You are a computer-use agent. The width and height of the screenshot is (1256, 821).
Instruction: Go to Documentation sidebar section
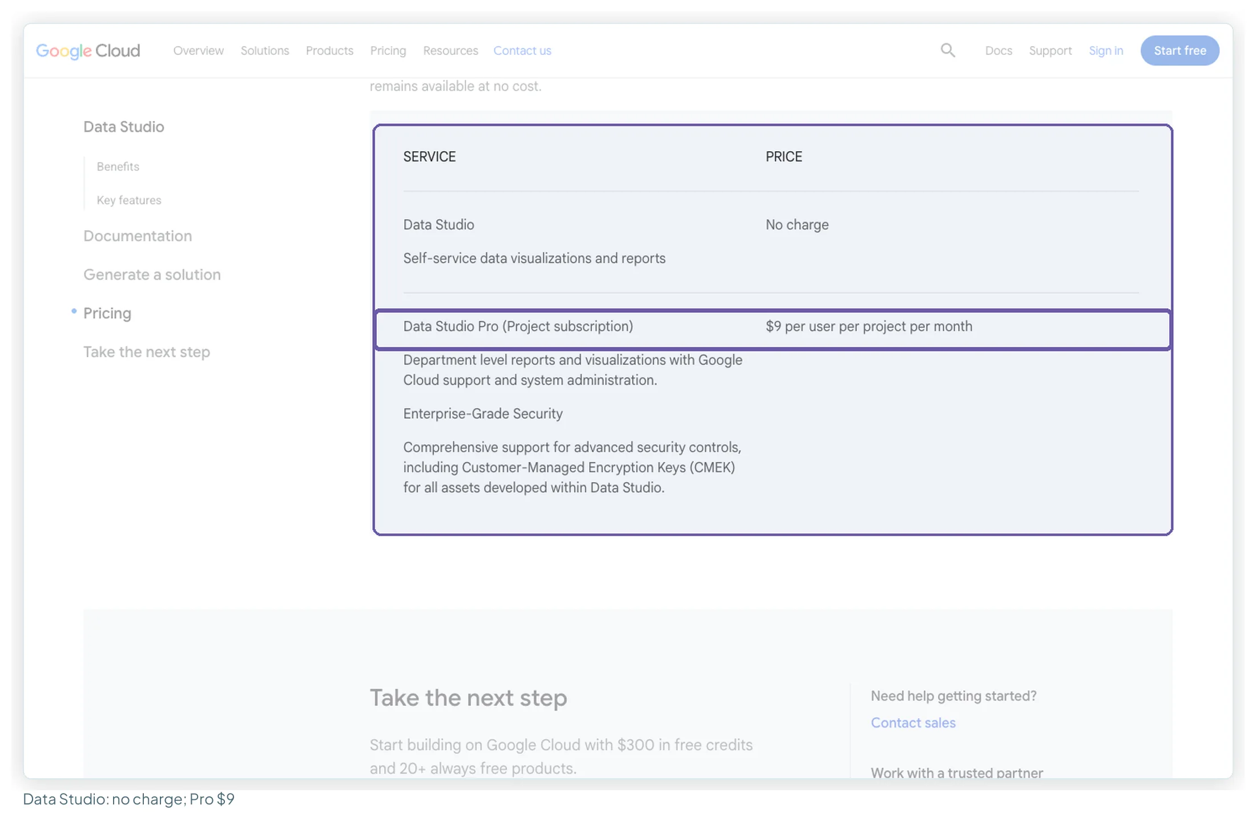coord(138,236)
